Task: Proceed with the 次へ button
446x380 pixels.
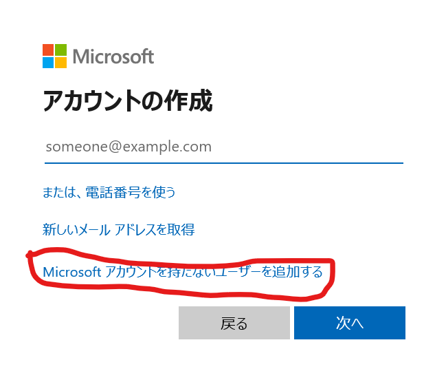Action: coord(350,323)
